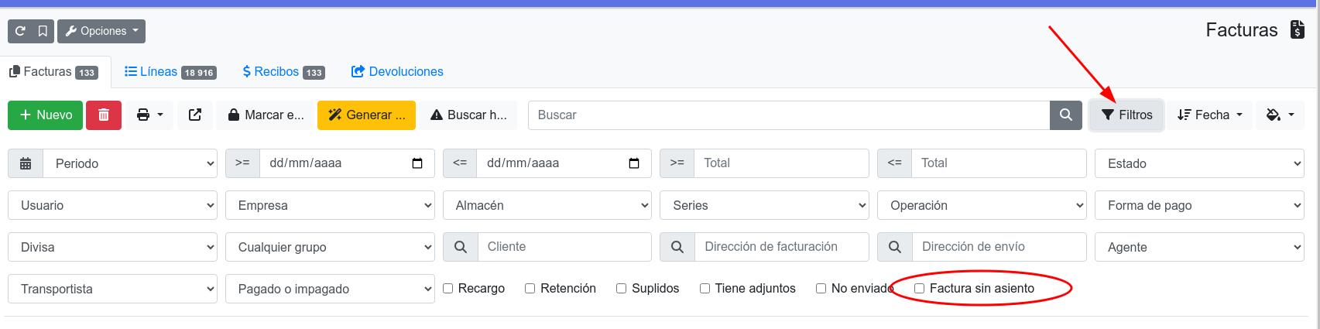Enable the Factura sin asiento checkbox
The height and width of the screenshot is (329, 1320).
pos(920,289)
